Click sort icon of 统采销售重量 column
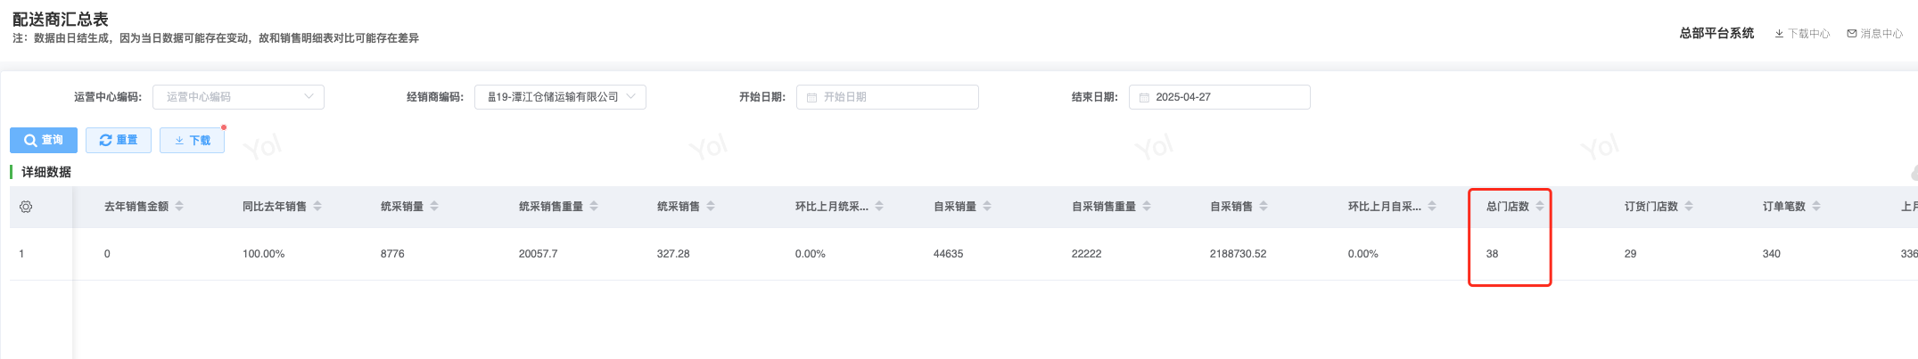 (594, 207)
